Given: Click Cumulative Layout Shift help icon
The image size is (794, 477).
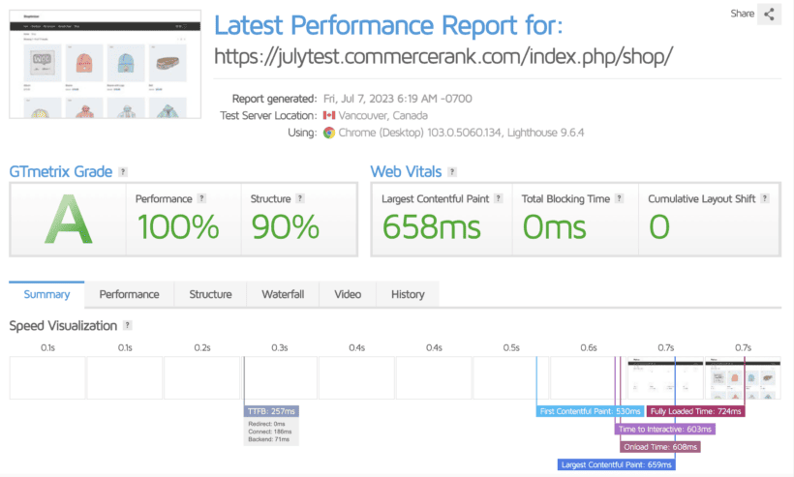Looking at the screenshot, I should tap(764, 198).
